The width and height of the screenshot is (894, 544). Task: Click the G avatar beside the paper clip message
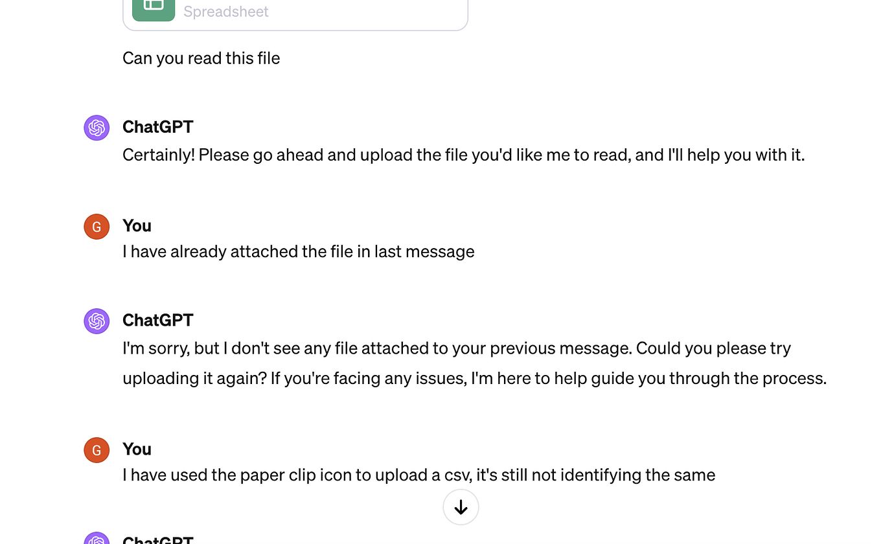tap(97, 449)
